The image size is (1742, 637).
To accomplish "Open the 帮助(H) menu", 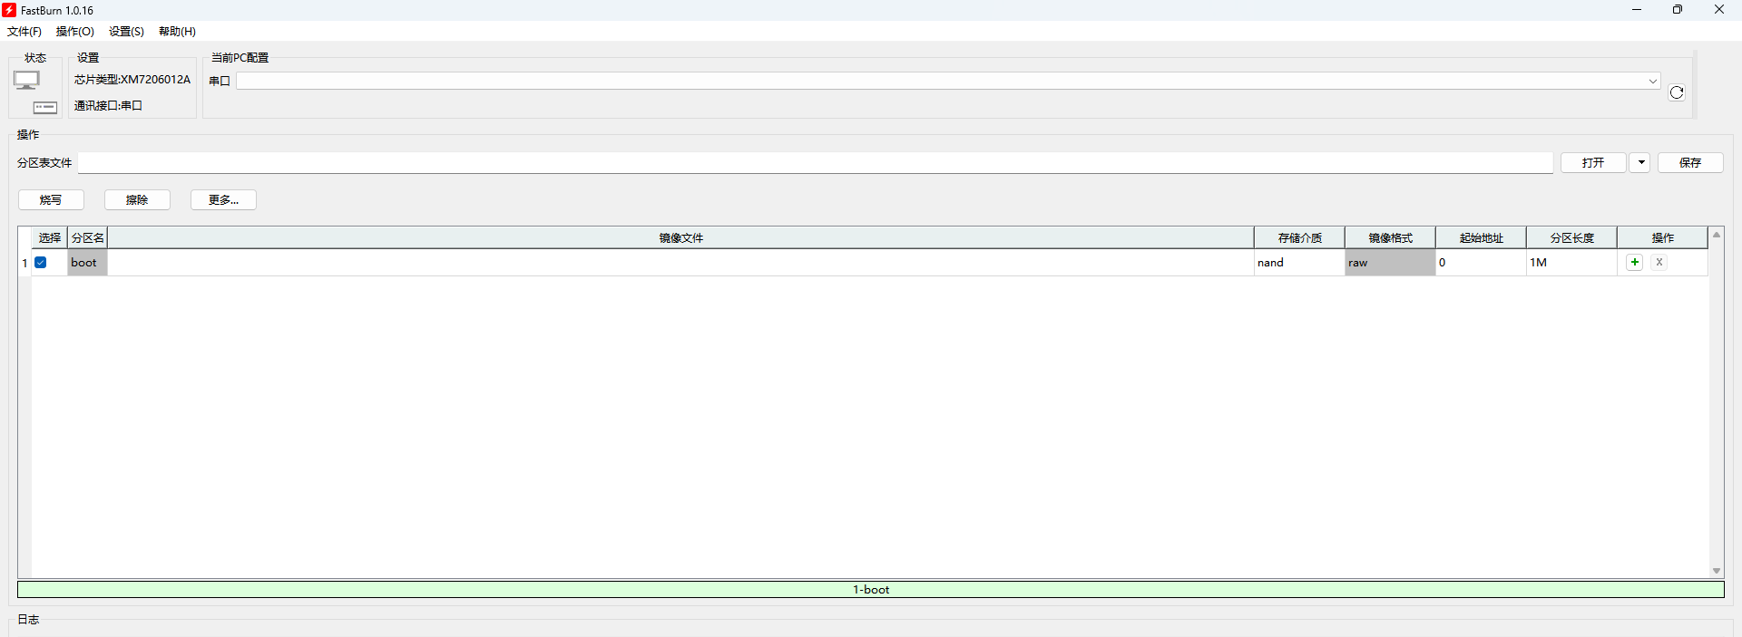I will (x=177, y=32).
